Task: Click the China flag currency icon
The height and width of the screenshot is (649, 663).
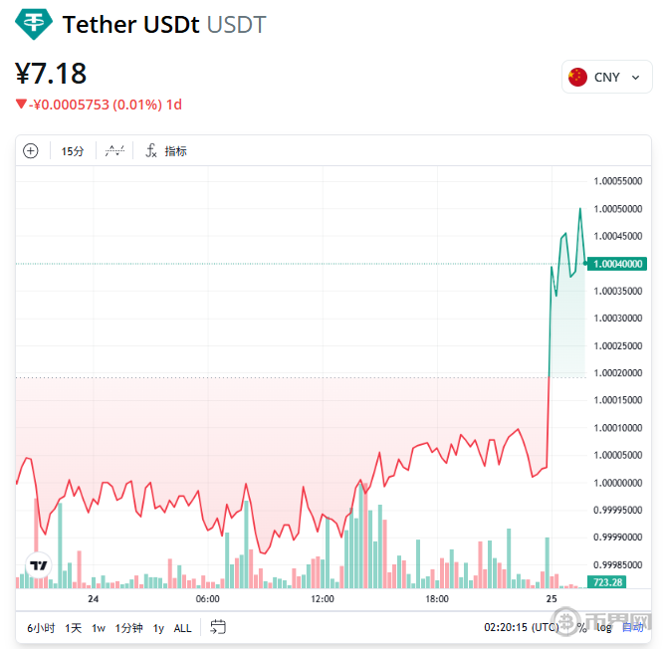Action: click(x=577, y=77)
